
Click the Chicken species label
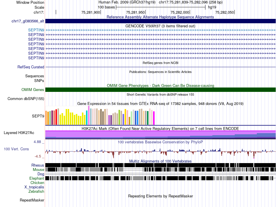tap(37, 183)
